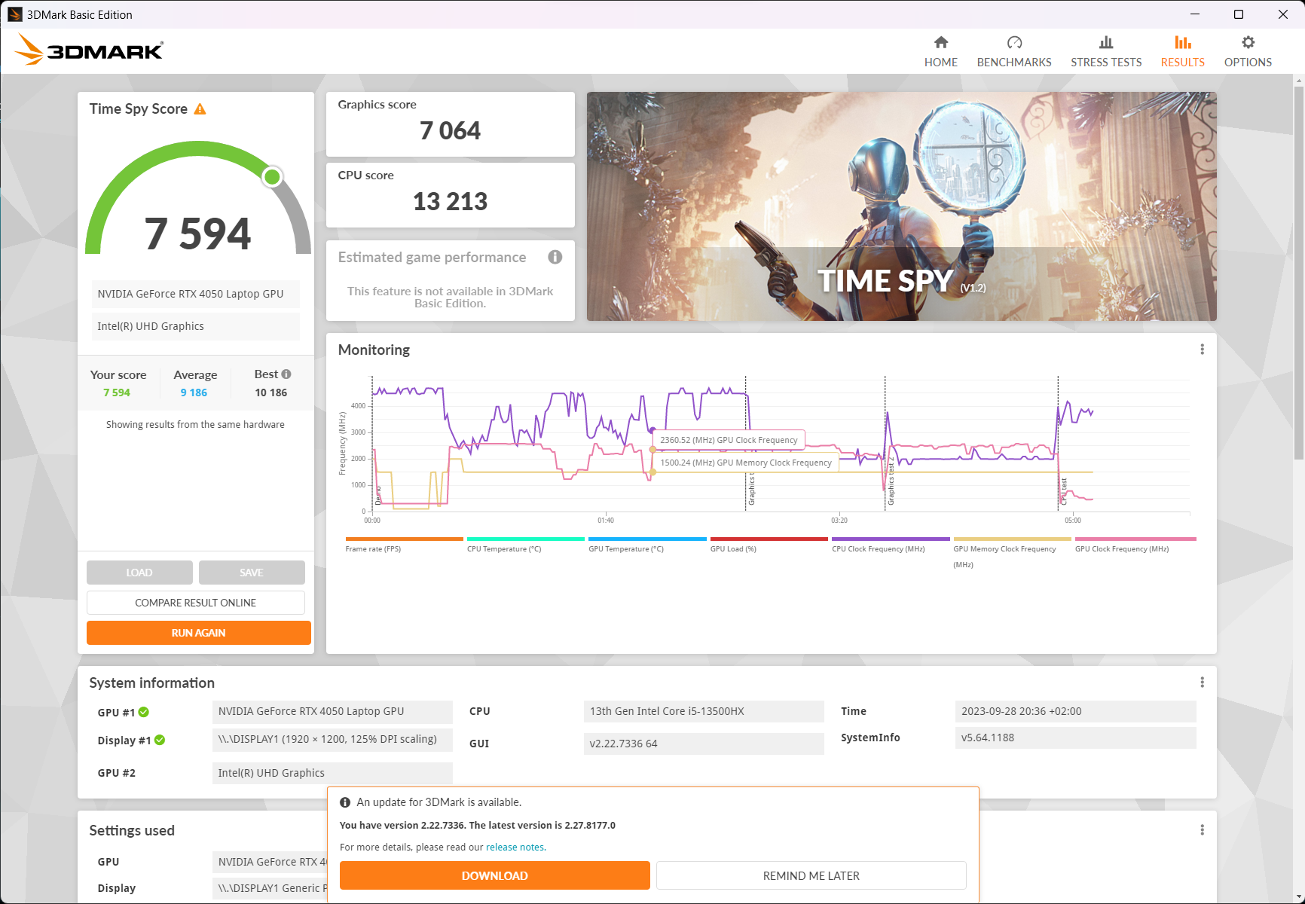1305x904 pixels.
Task: Click the GPU Clock Frequency tooltip in chart
Action: tap(729, 440)
